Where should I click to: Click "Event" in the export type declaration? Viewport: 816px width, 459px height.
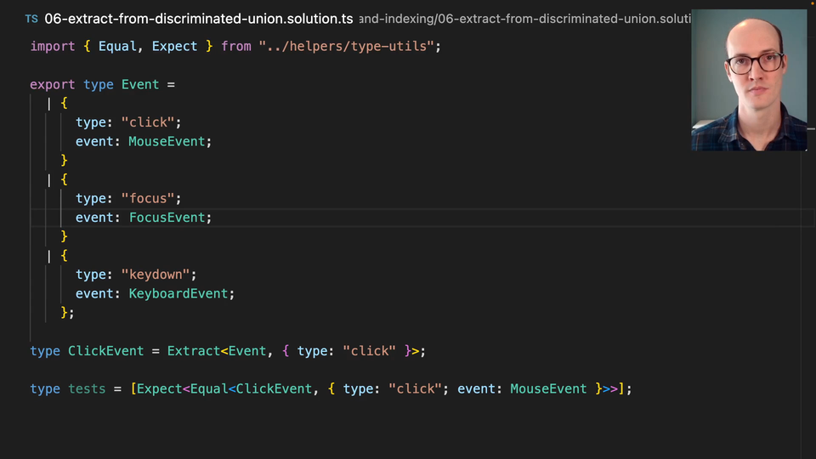(x=140, y=84)
